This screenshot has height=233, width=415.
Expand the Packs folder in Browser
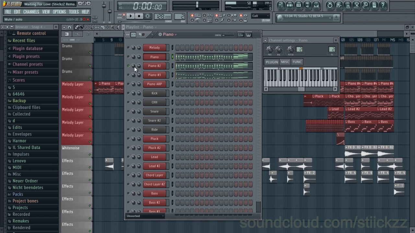coord(18,194)
